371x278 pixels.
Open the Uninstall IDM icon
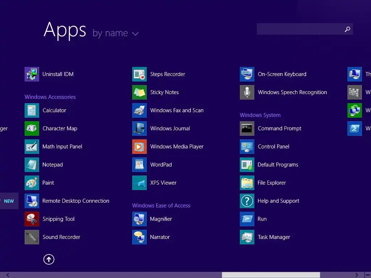click(x=32, y=74)
